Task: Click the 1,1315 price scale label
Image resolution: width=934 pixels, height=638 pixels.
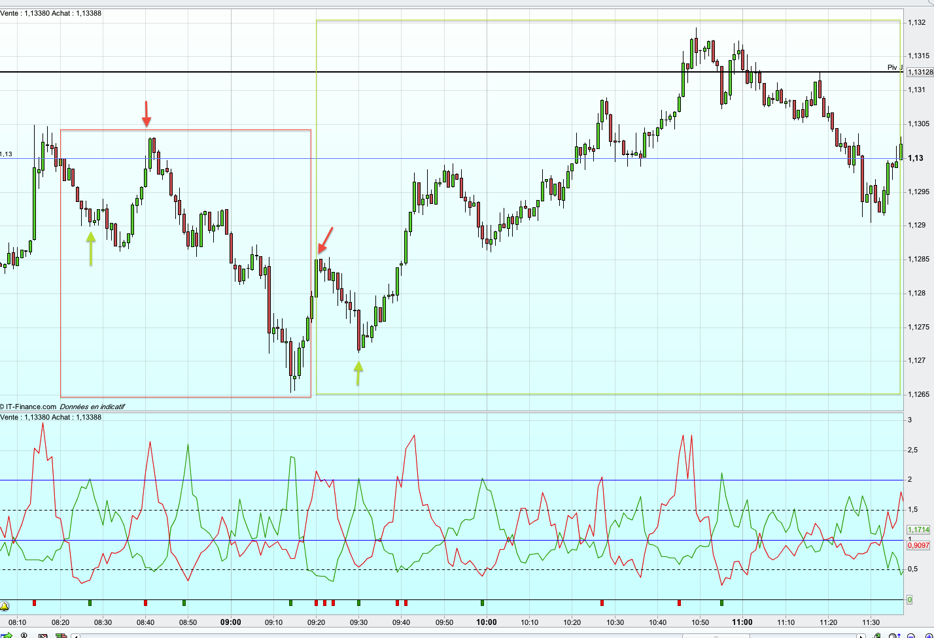Action: click(x=919, y=56)
